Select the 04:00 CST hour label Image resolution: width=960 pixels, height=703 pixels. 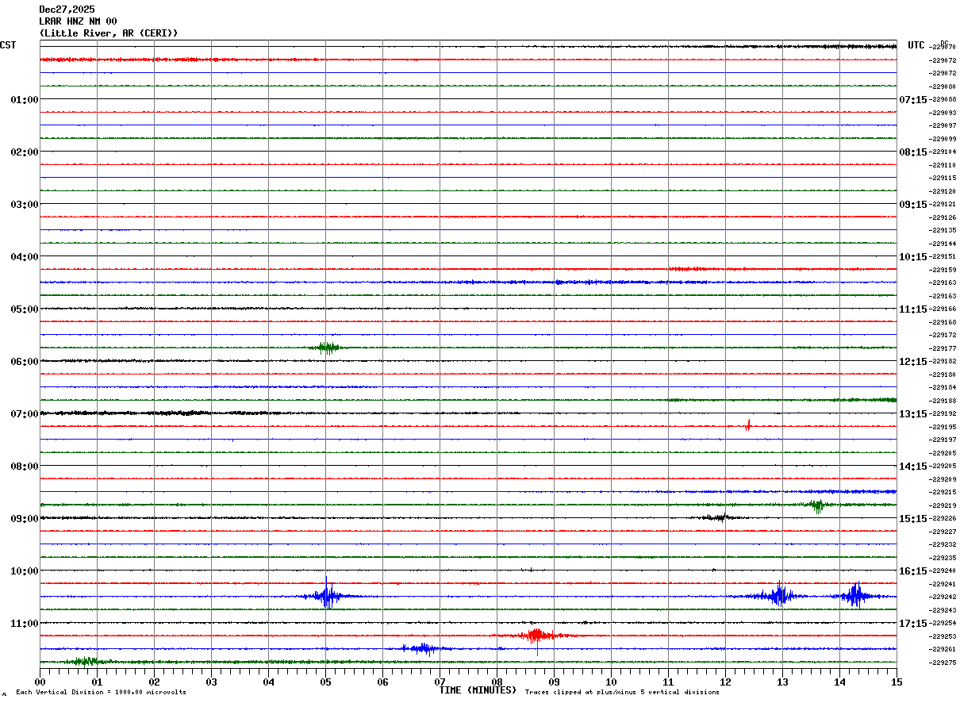point(25,257)
